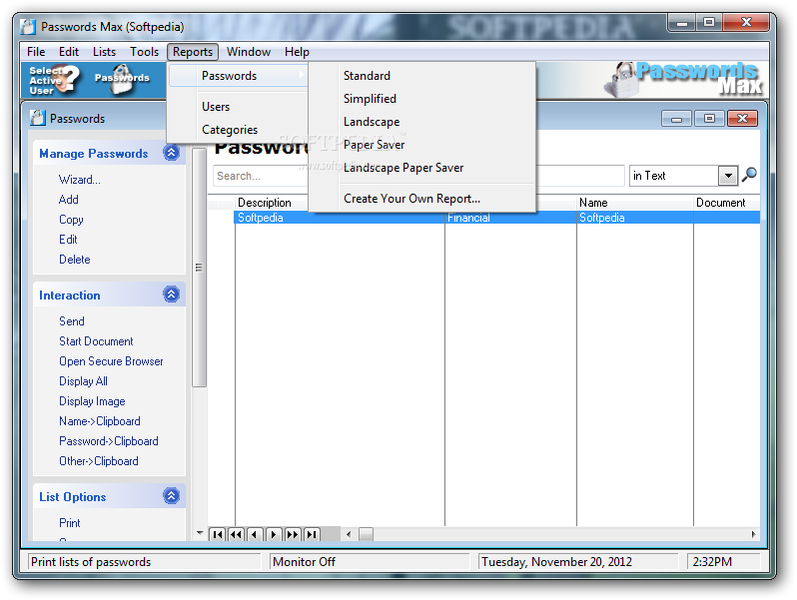797x600 pixels.
Task: Open the Tools menu
Action: [x=145, y=52]
